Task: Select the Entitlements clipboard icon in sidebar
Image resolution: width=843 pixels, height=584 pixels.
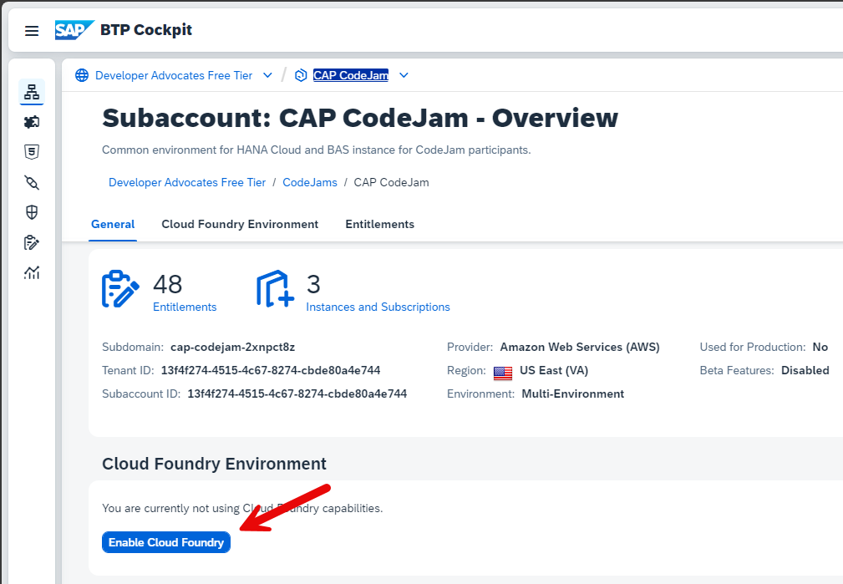Action: coord(32,242)
